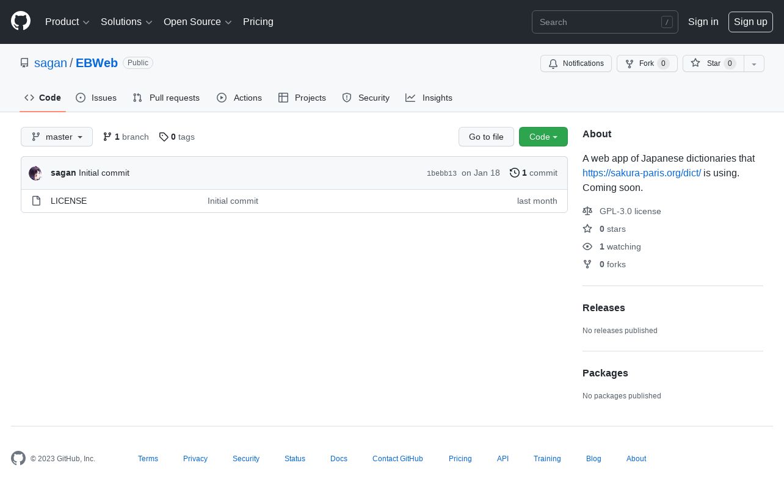
Task: Click the Go to file button
Action: (x=486, y=137)
